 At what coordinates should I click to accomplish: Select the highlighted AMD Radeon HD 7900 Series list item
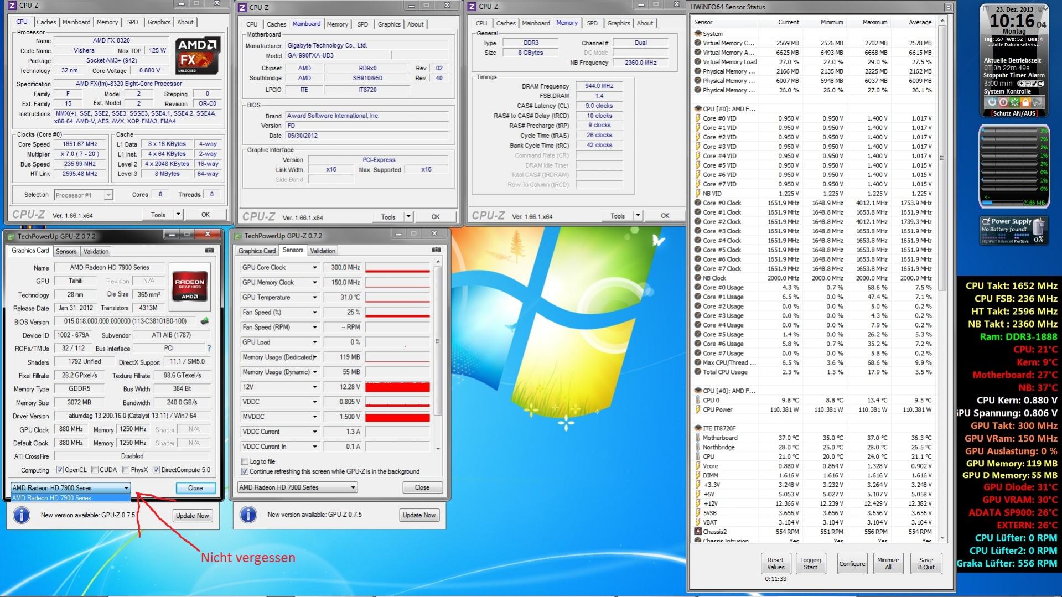tap(70, 498)
